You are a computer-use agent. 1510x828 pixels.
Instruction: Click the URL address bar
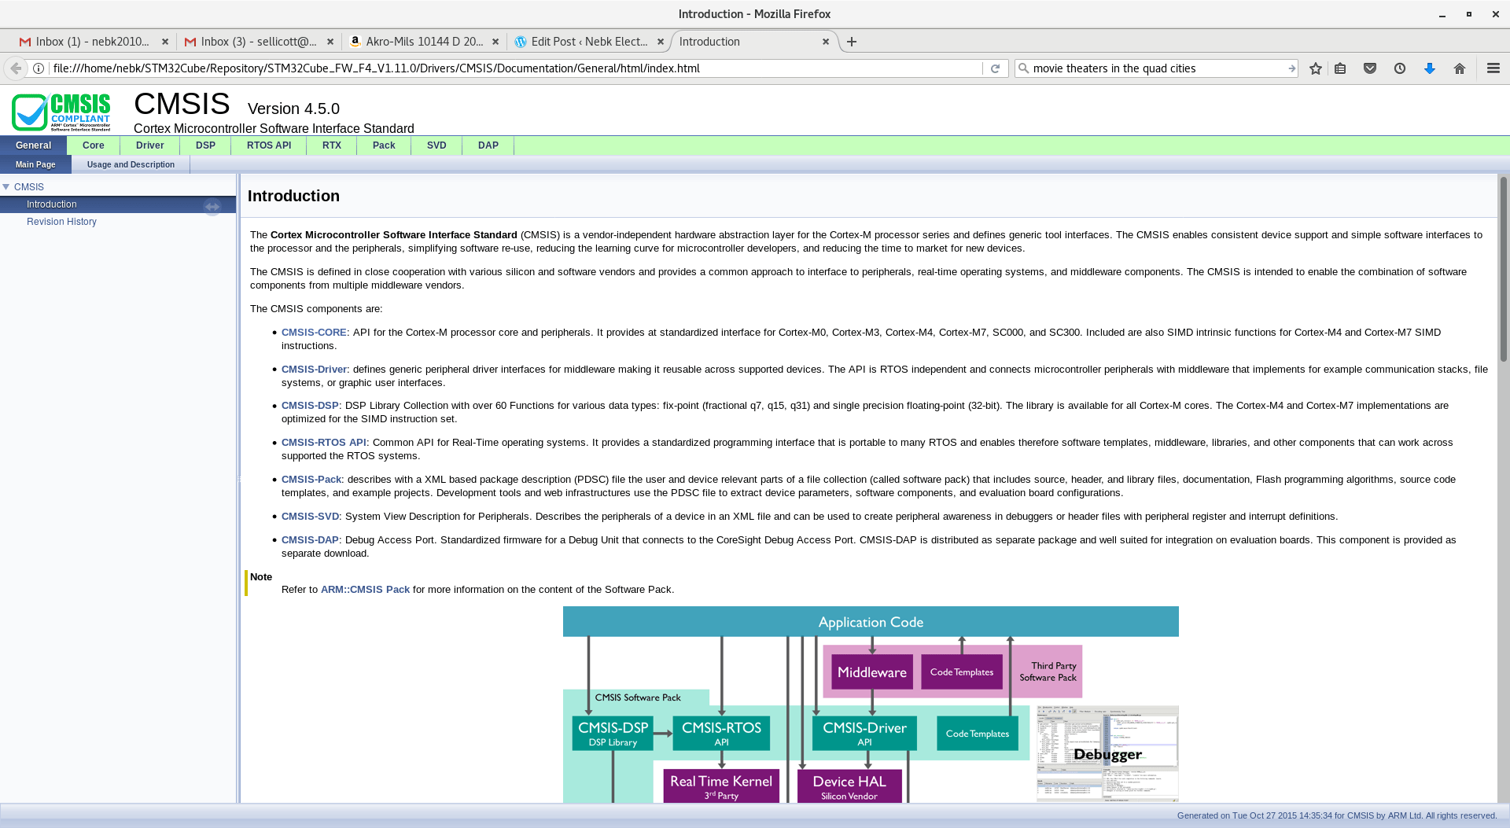(x=515, y=68)
